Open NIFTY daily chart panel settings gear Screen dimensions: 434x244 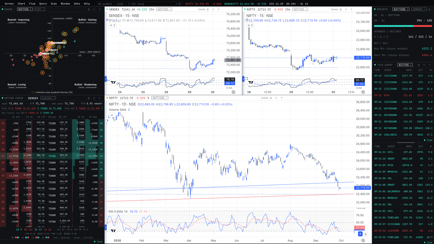pos(271,98)
